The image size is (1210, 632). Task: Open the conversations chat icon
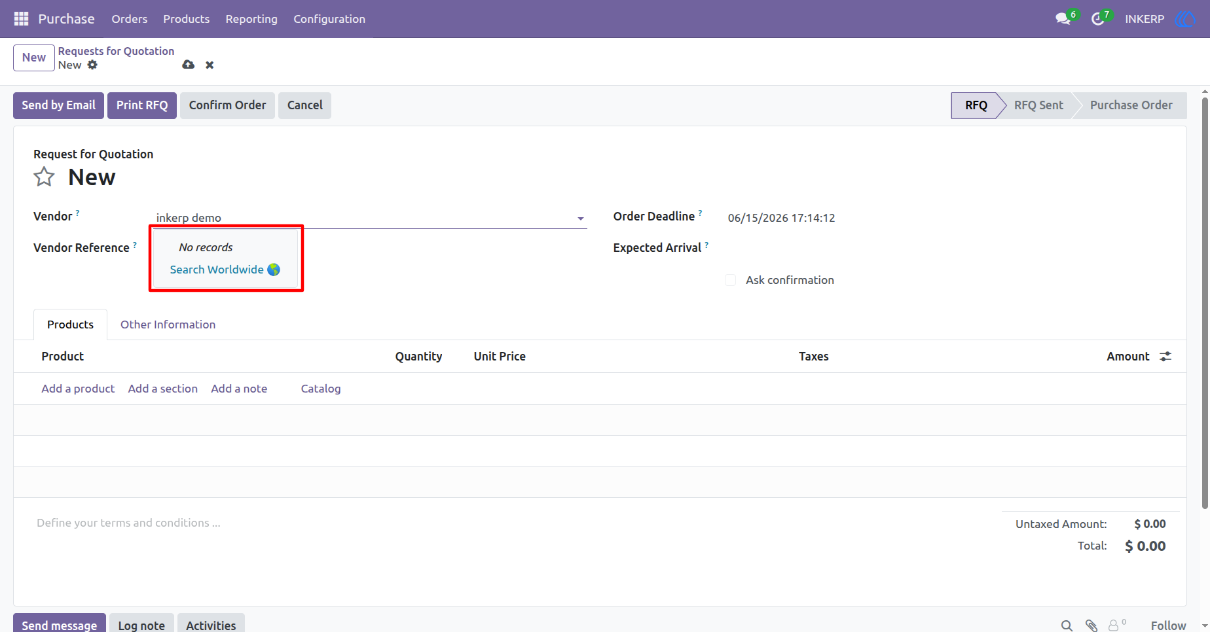point(1063,19)
